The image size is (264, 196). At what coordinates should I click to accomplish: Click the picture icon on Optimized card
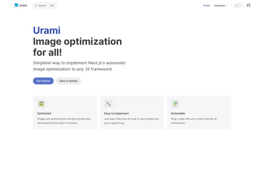click(x=41, y=104)
